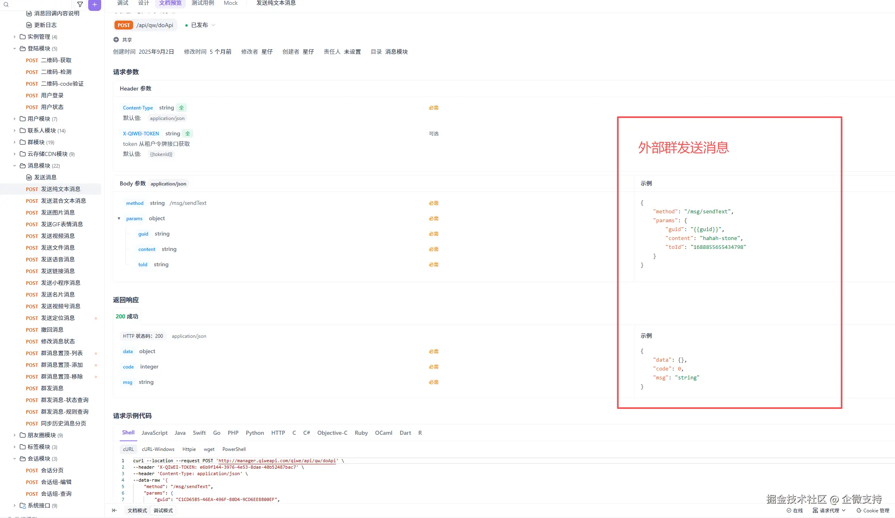Switch to 文档模式 mode toggle
The image size is (895, 518).
[137, 510]
